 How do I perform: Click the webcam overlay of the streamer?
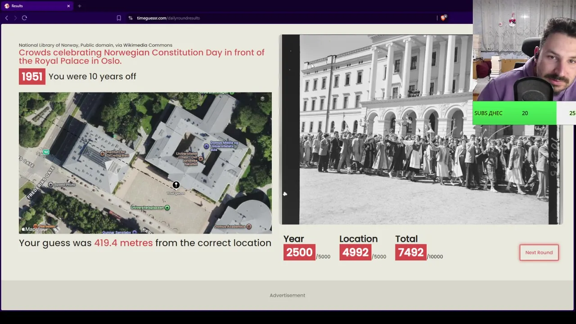click(x=524, y=50)
